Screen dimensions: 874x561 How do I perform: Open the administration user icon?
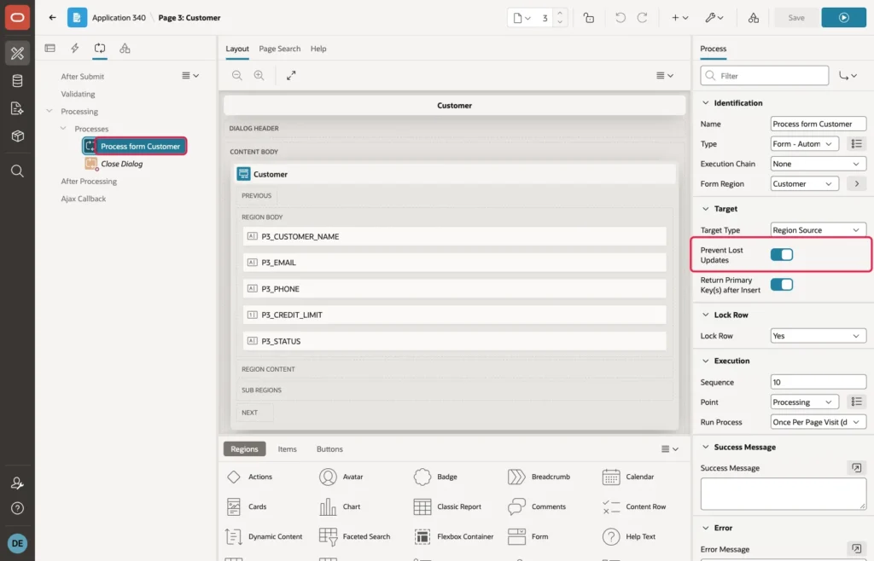(17, 483)
